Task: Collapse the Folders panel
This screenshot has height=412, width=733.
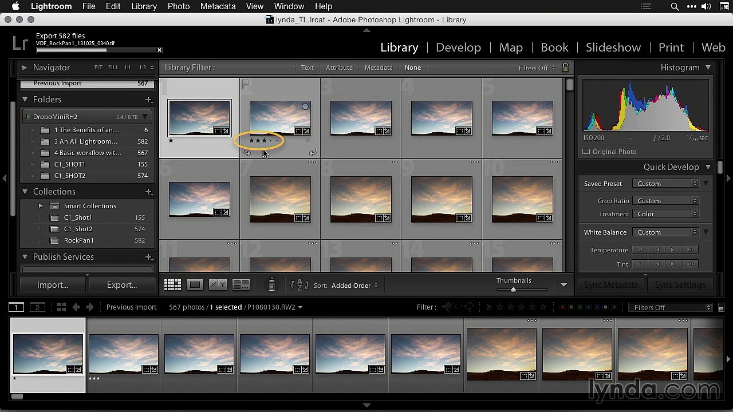Action: 25,100
